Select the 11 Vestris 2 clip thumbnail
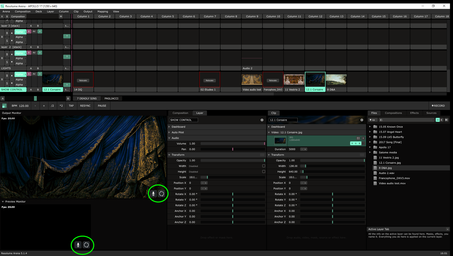The width and height of the screenshot is (453, 256). [294, 80]
